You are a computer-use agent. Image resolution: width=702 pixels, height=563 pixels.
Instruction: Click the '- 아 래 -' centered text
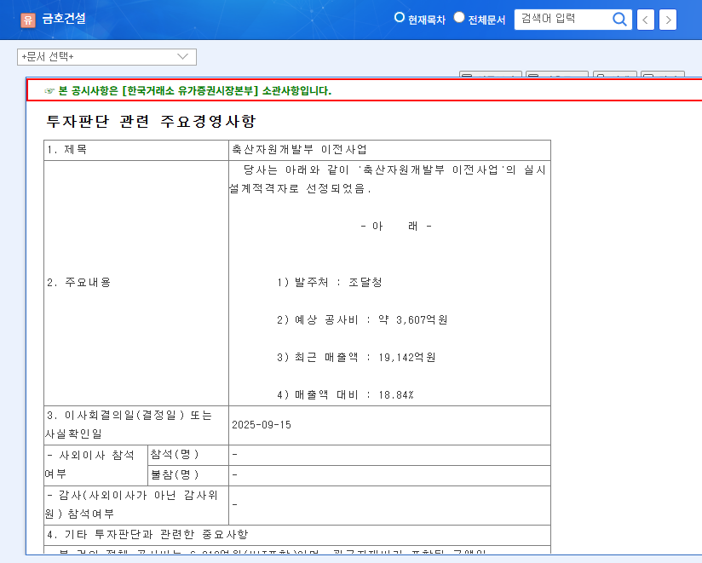[x=396, y=227]
